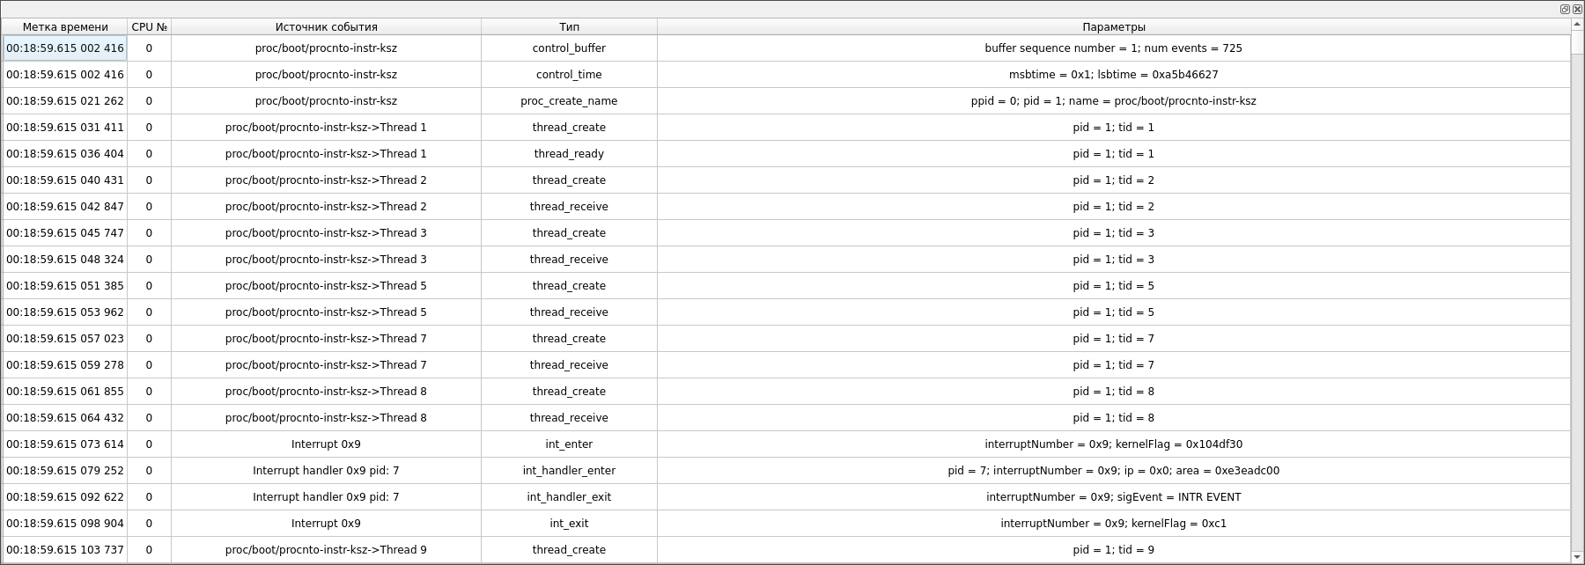Float the event table dock panel
Viewport: 1585px width, 565px height.
pyautogui.click(x=1565, y=9)
